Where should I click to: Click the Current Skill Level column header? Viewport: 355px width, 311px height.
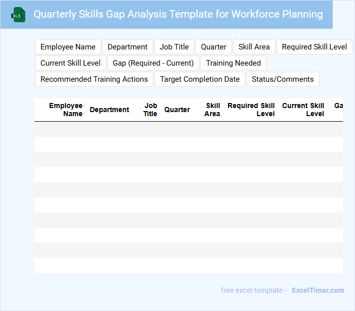(x=303, y=110)
